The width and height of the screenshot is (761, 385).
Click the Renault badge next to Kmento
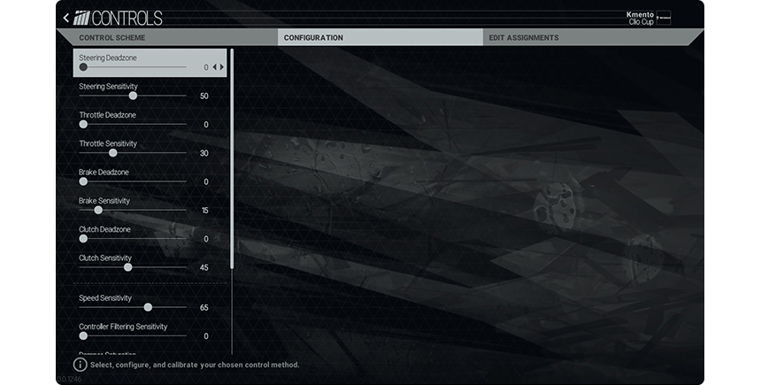[x=663, y=18]
